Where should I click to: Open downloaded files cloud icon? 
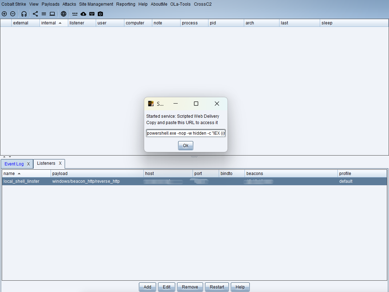click(83, 14)
